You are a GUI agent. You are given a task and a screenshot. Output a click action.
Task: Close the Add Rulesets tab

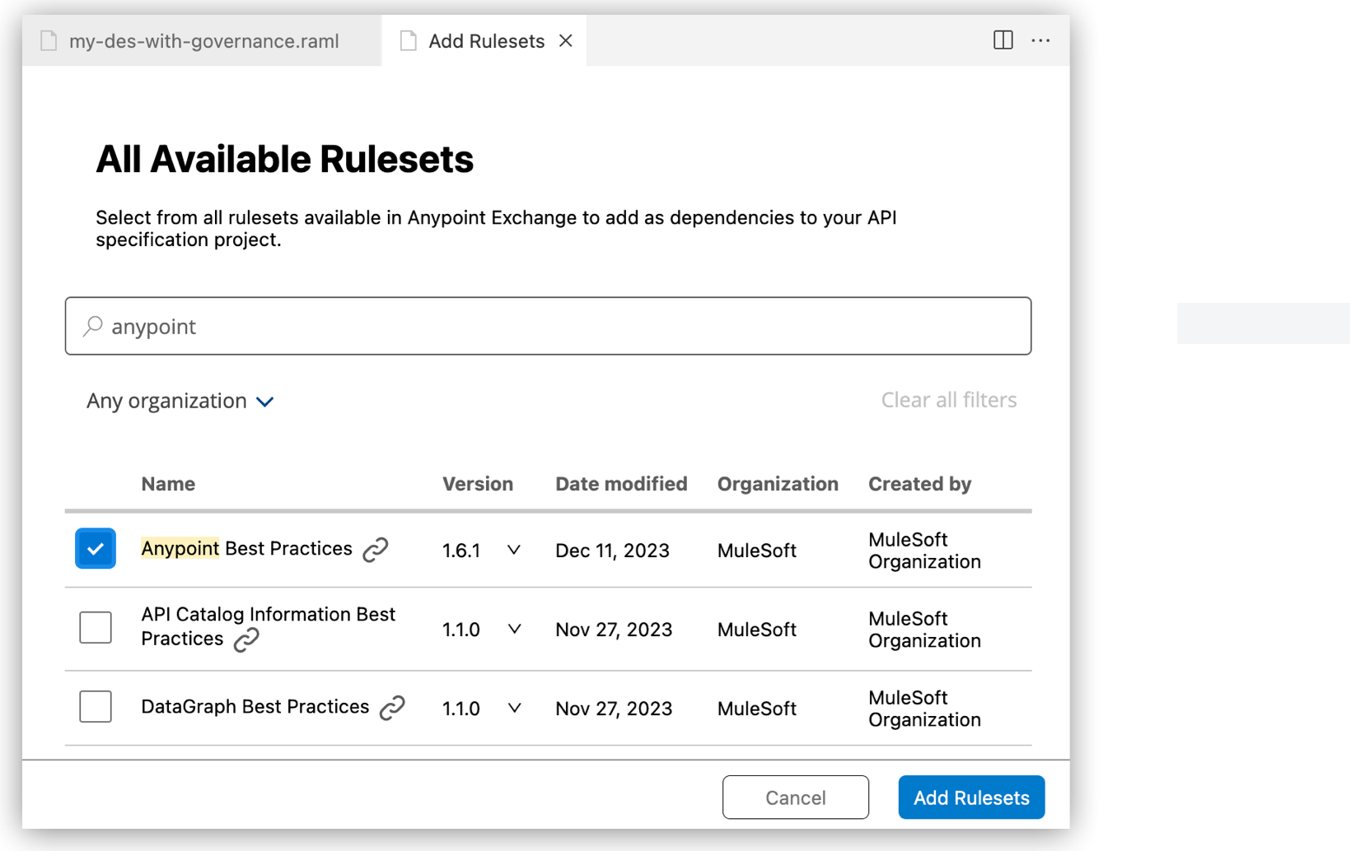click(x=566, y=41)
